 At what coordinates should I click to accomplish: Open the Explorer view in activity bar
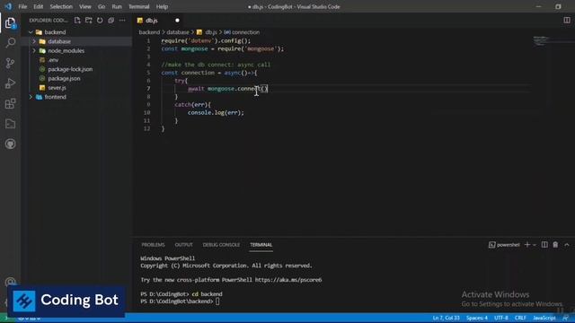pos(10,23)
